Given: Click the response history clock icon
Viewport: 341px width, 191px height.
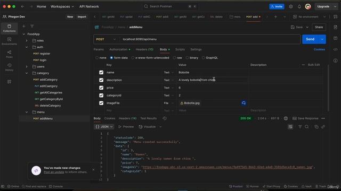Looking at the screenshot, I should [165, 118].
